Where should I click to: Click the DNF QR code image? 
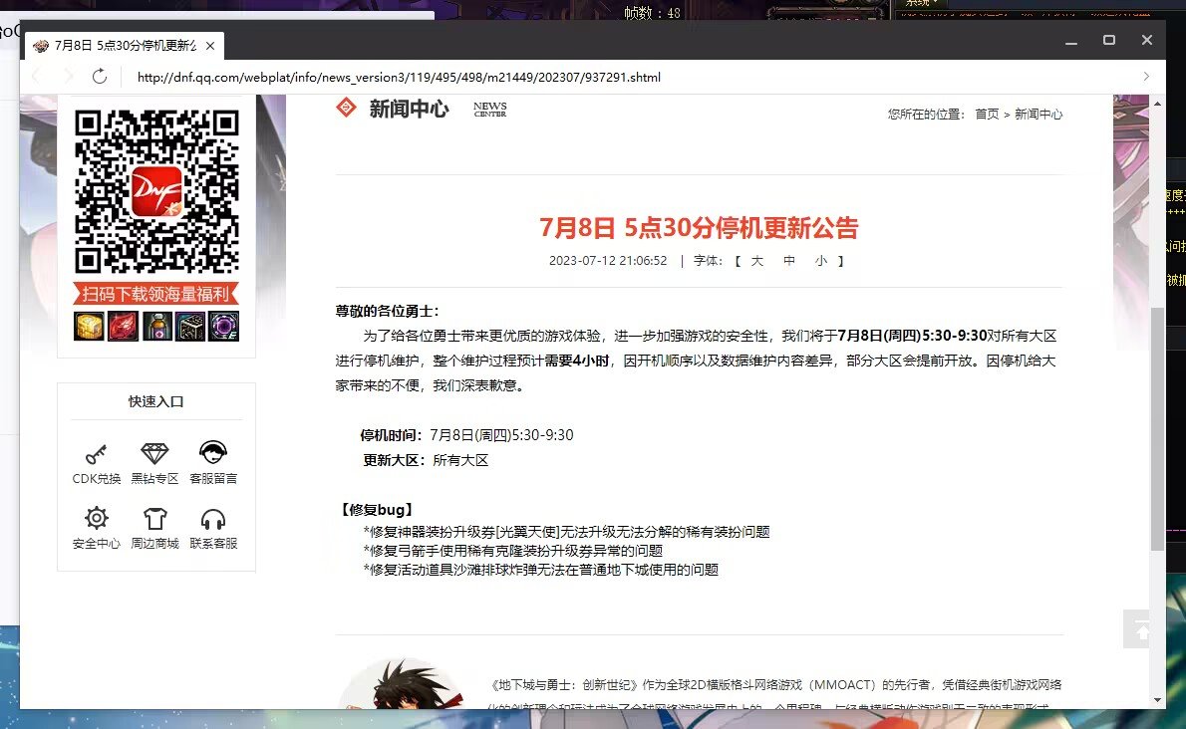(x=156, y=192)
